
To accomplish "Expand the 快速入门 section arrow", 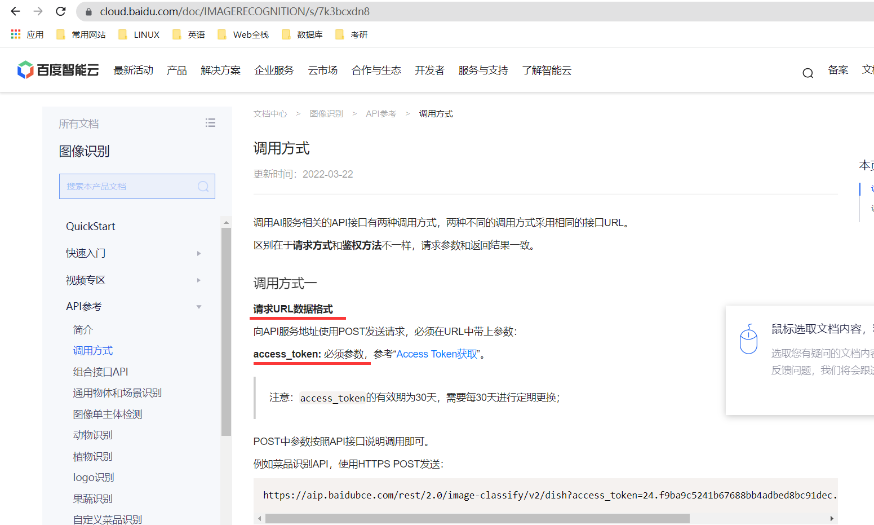I will pos(199,254).
